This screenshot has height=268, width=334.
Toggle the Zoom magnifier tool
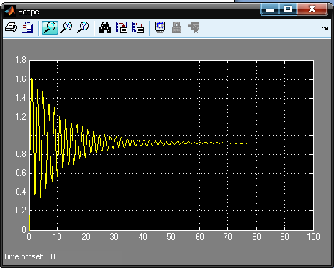50,27
